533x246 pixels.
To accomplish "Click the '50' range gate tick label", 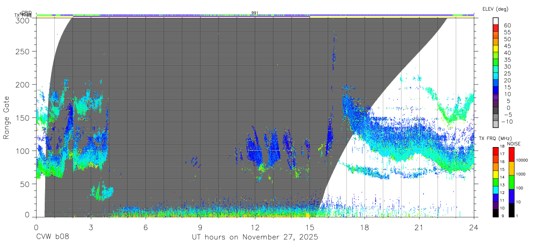I will click(x=24, y=184).
